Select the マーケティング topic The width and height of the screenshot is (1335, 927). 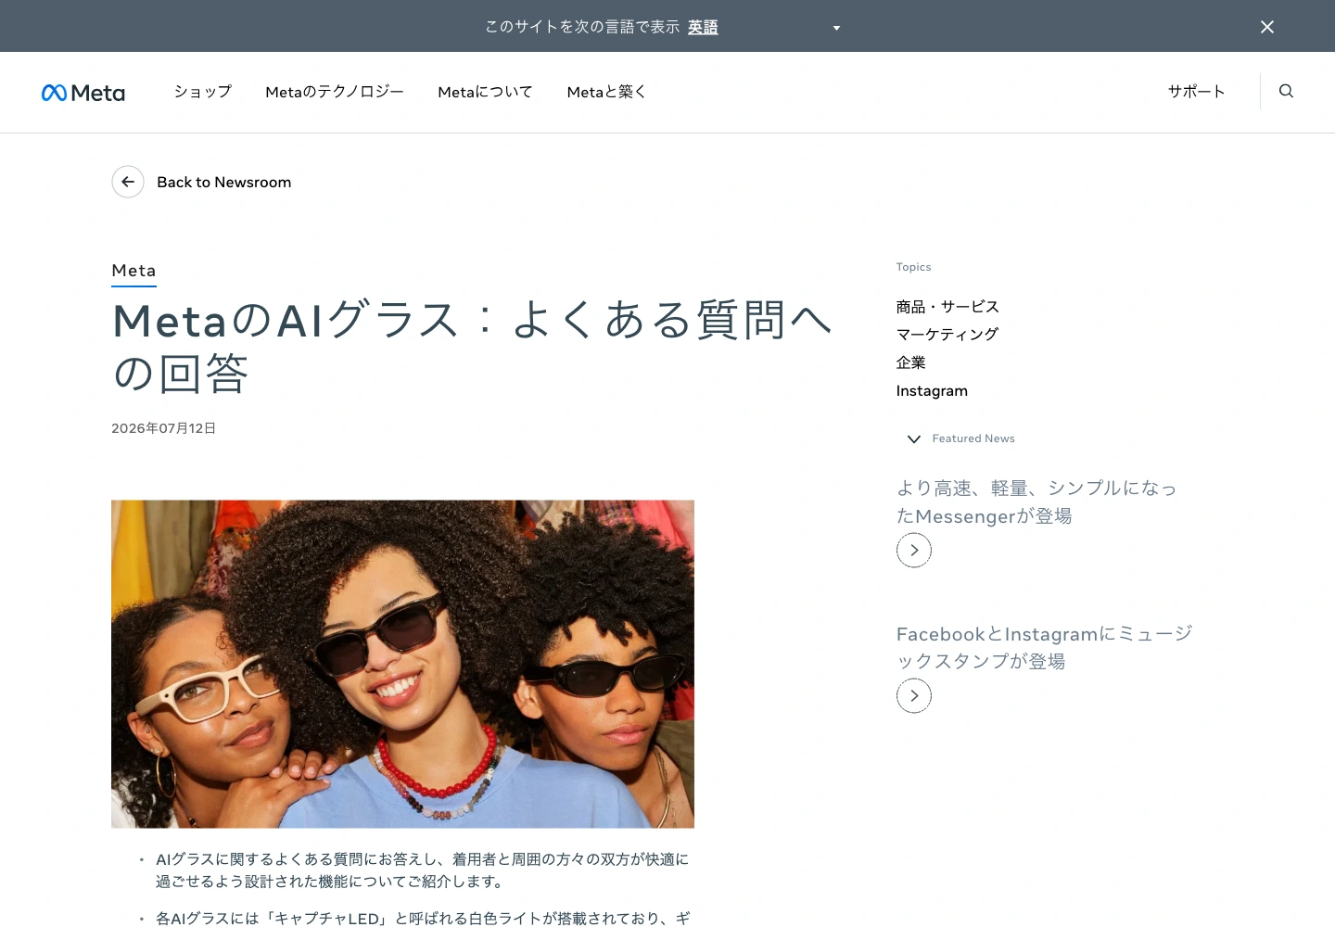click(x=947, y=335)
